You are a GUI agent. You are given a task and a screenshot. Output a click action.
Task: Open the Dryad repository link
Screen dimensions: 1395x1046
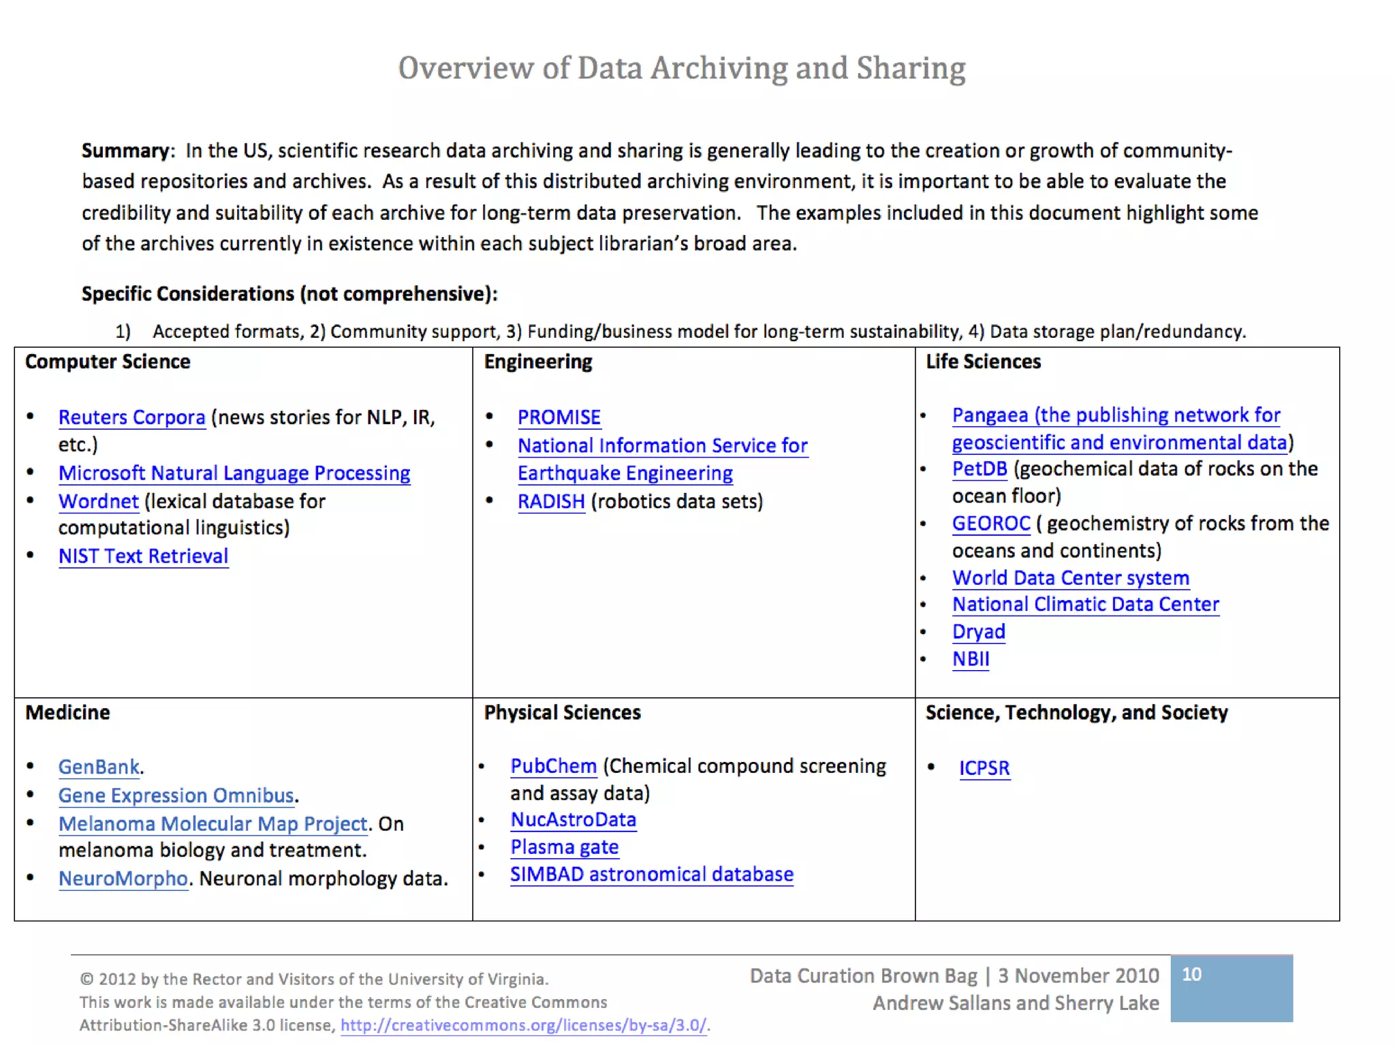click(x=978, y=631)
